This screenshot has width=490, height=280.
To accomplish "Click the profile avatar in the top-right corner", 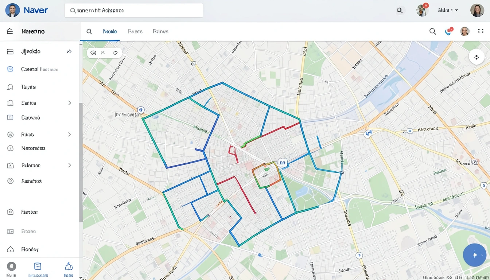I will (x=477, y=11).
